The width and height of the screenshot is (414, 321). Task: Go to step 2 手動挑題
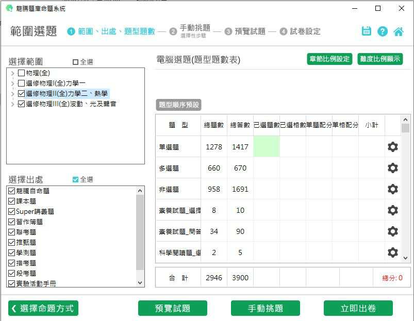point(190,30)
